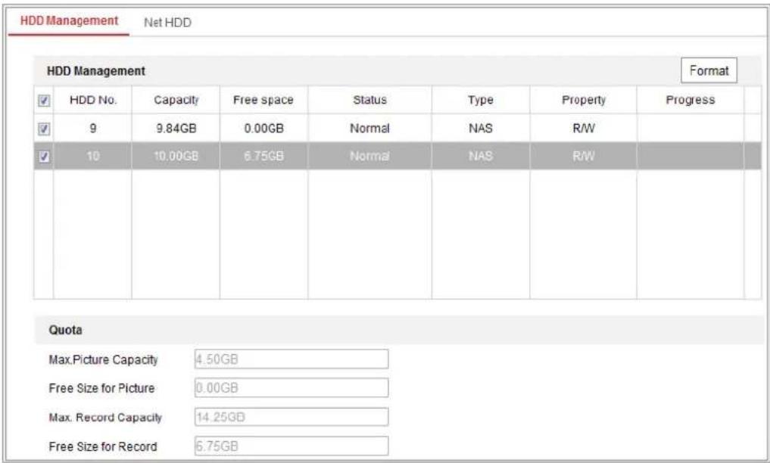Click the Progress column header
770x463 pixels.
click(x=690, y=100)
